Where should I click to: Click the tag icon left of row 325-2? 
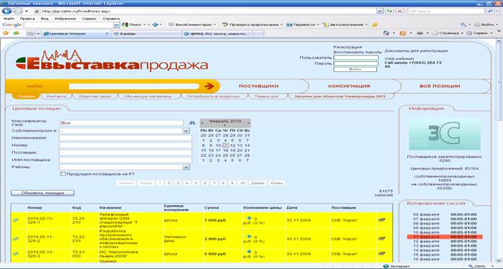tap(15, 239)
